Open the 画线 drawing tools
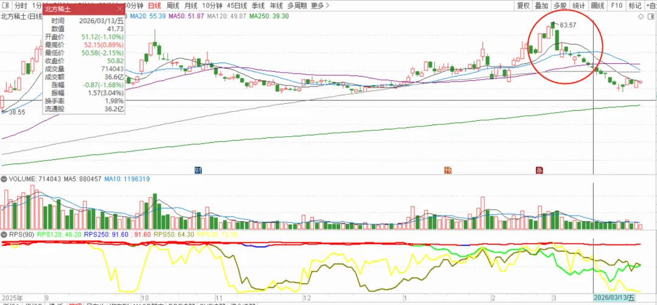 [x=597, y=5]
